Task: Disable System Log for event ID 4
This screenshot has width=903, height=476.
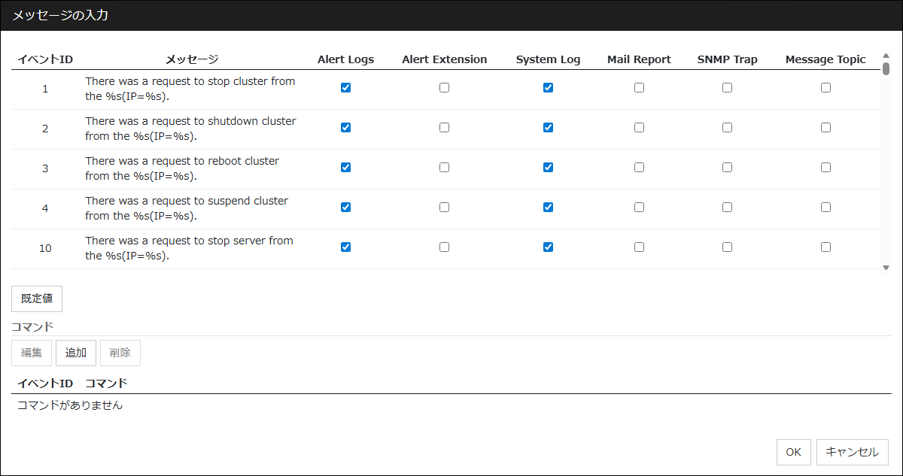Action: [x=548, y=207]
